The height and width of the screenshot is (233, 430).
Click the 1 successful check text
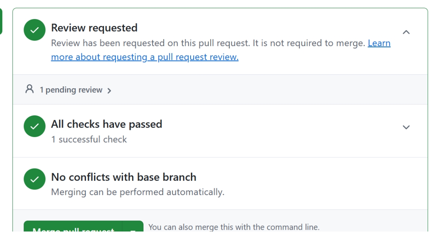(x=89, y=139)
